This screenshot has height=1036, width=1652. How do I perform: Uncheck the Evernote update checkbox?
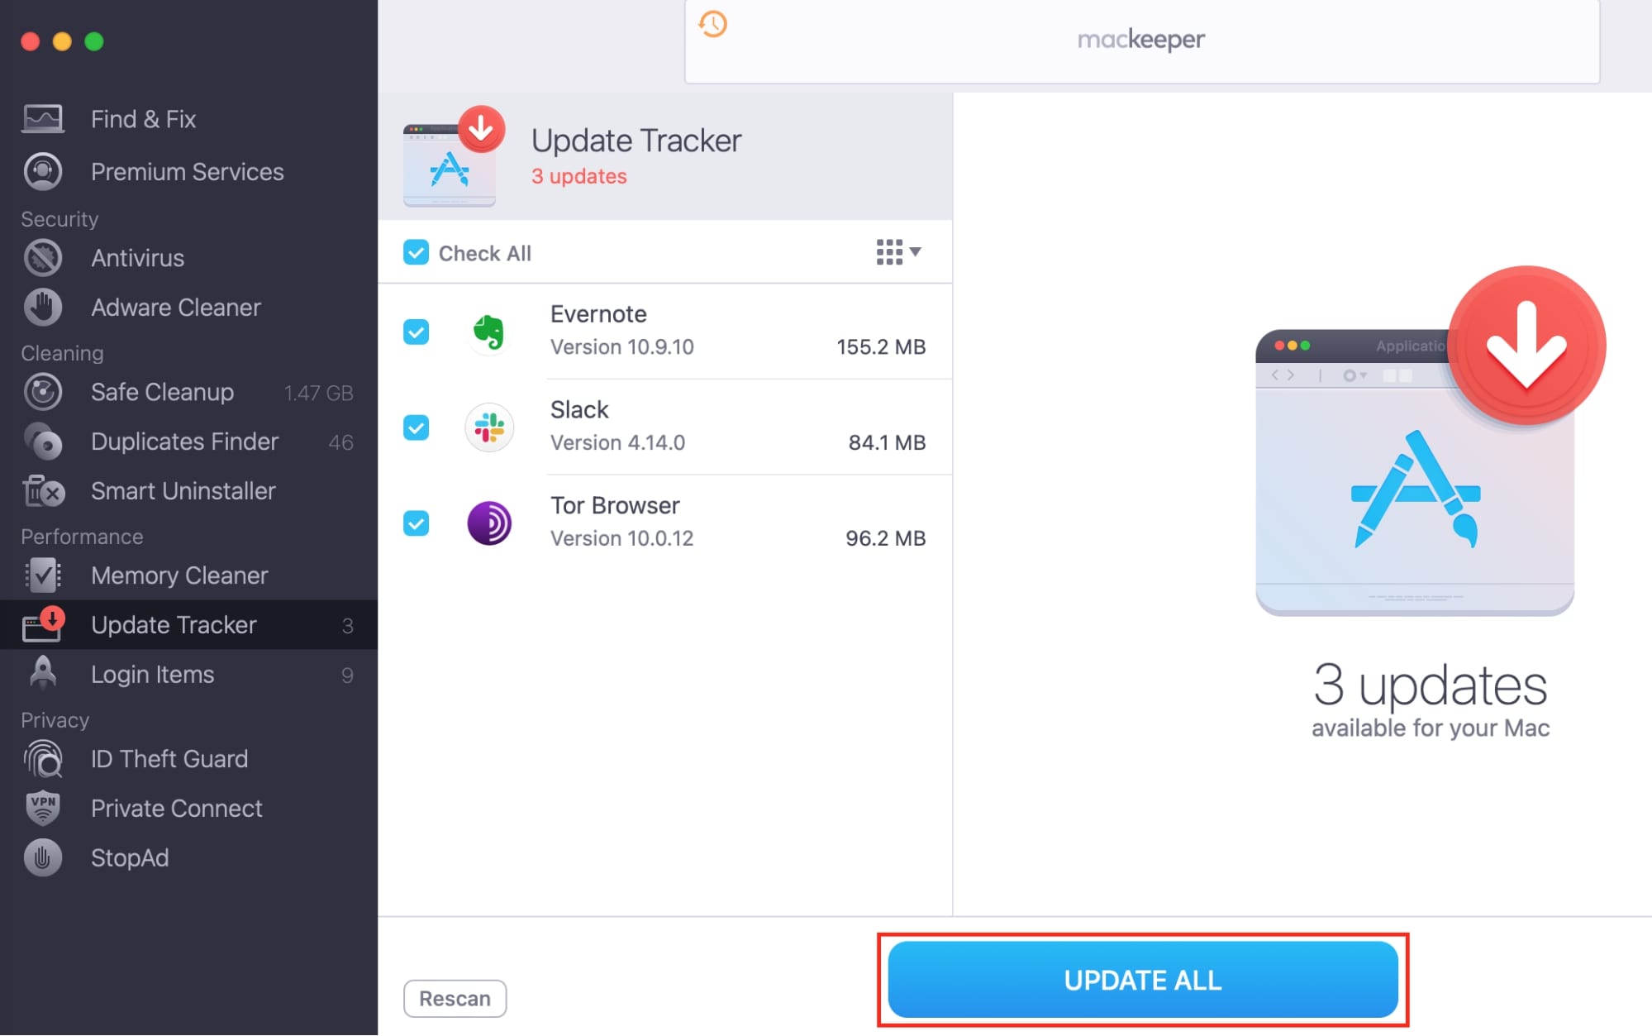417,332
